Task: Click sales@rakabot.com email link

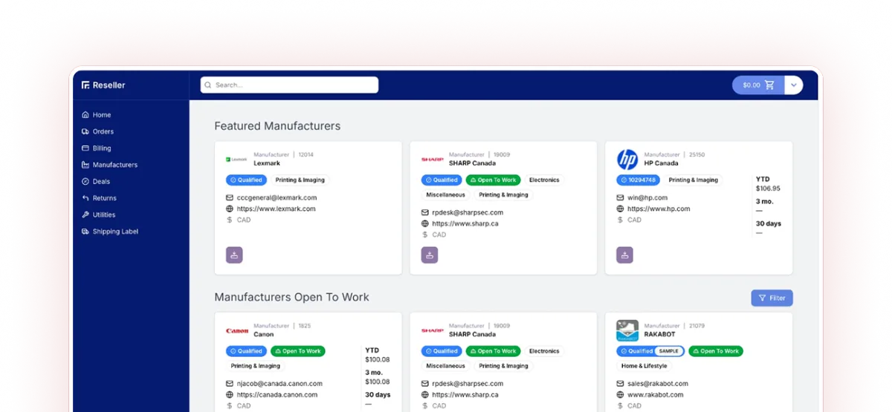Action: 658,384
